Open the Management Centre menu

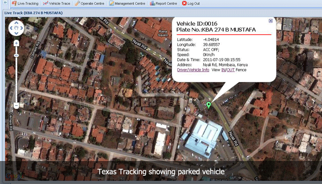[127, 4]
